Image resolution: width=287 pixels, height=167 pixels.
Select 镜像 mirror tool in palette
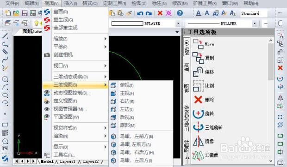click(x=203, y=141)
